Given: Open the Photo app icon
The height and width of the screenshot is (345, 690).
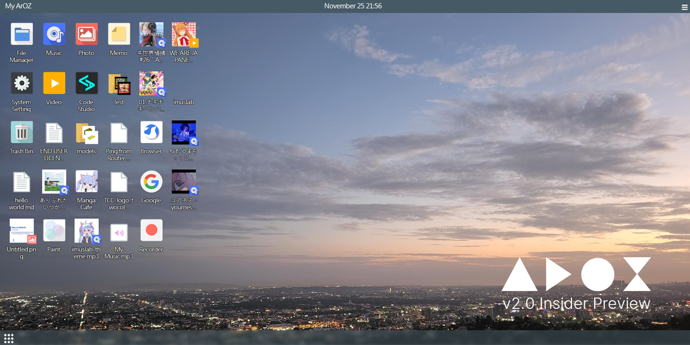Looking at the screenshot, I should coord(86,34).
